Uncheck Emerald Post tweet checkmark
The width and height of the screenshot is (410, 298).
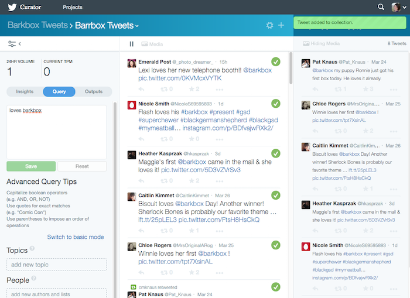(276, 61)
